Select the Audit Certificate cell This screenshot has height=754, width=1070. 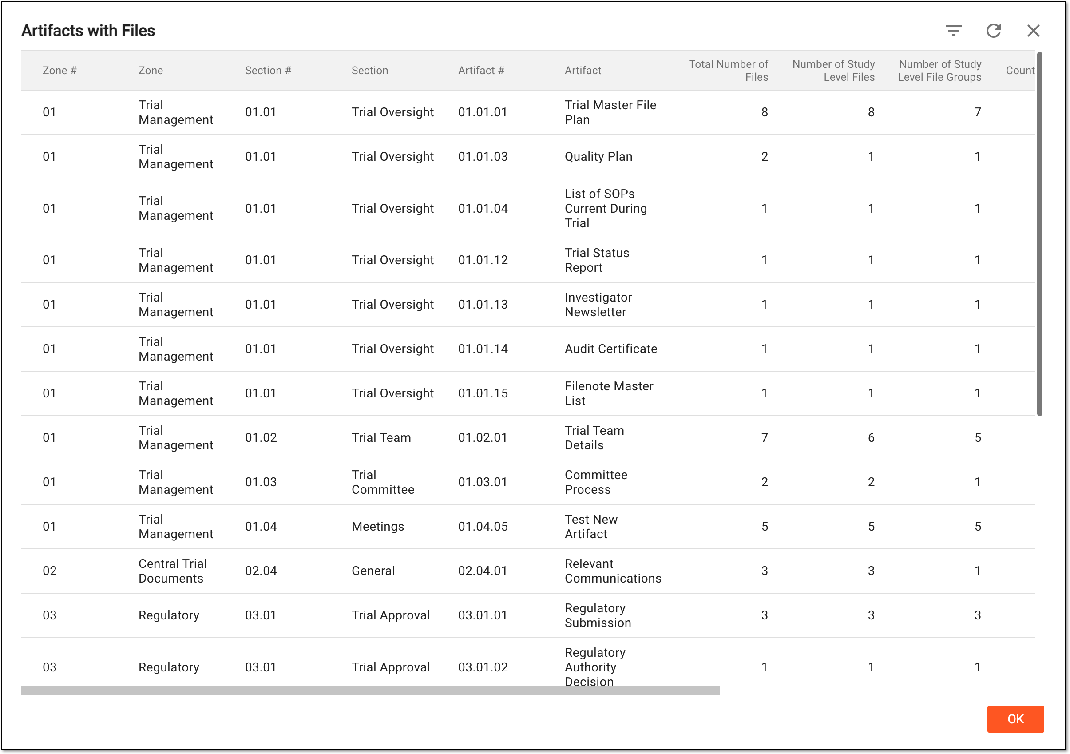click(x=610, y=349)
